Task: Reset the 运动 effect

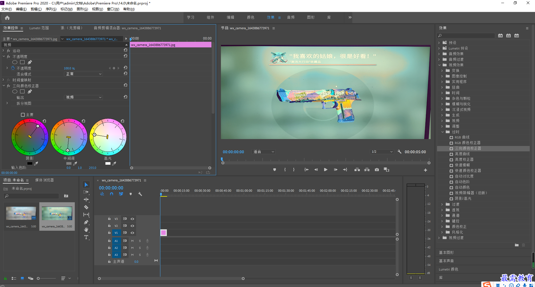Action: [x=126, y=50]
